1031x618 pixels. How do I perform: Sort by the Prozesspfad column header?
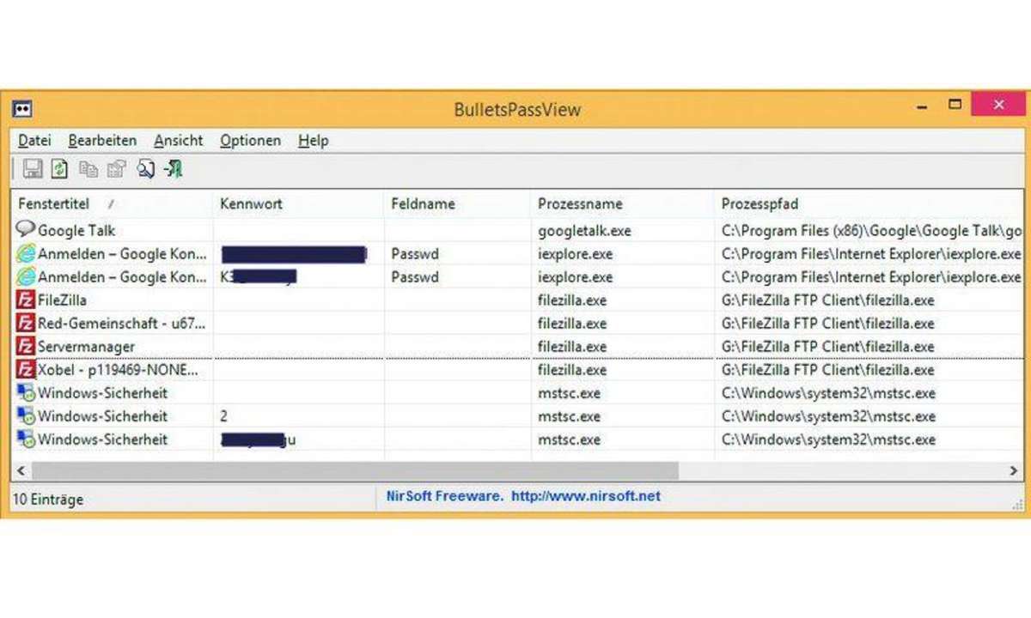869,204
